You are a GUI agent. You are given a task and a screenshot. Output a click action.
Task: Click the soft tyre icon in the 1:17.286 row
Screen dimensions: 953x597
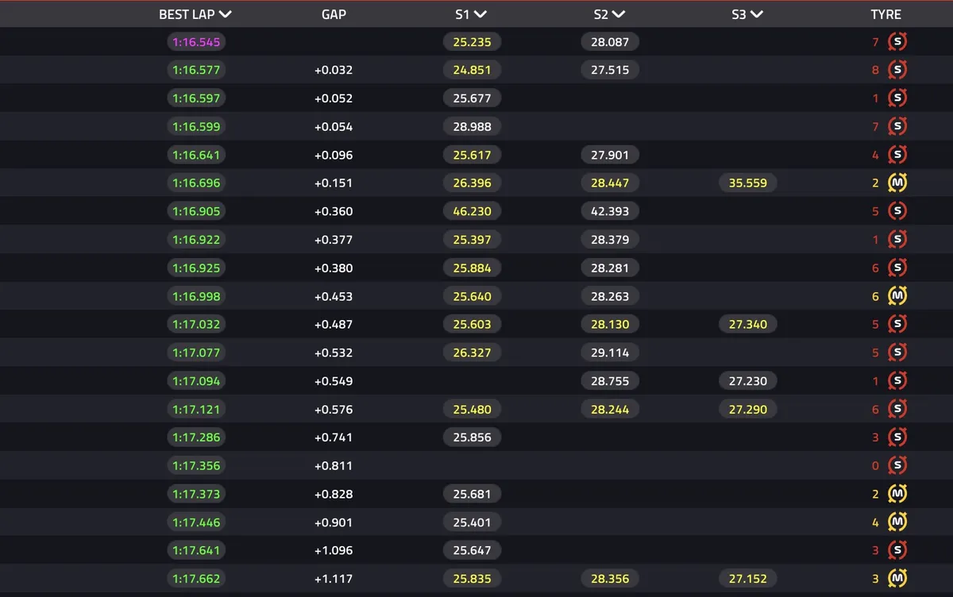point(897,437)
